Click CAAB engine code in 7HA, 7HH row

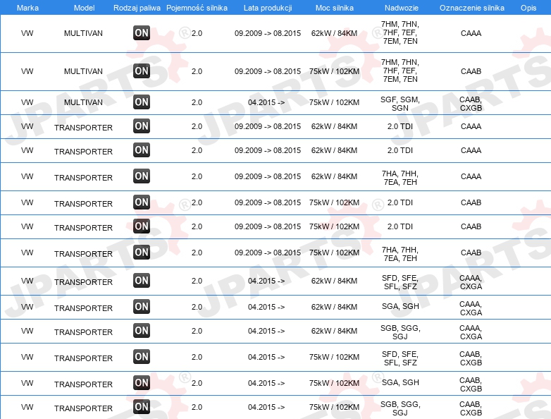(x=471, y=253)
